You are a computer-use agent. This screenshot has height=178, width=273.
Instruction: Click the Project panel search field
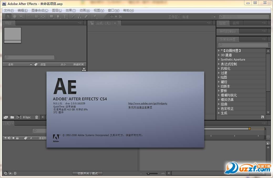click(29, 57)
